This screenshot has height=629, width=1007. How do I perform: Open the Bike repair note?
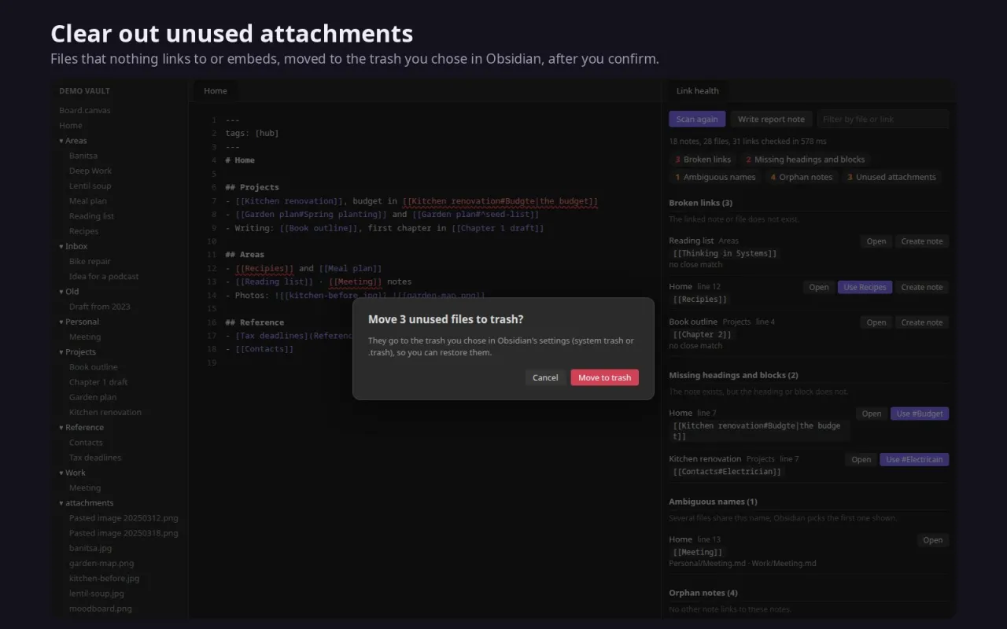click(90, 262)
